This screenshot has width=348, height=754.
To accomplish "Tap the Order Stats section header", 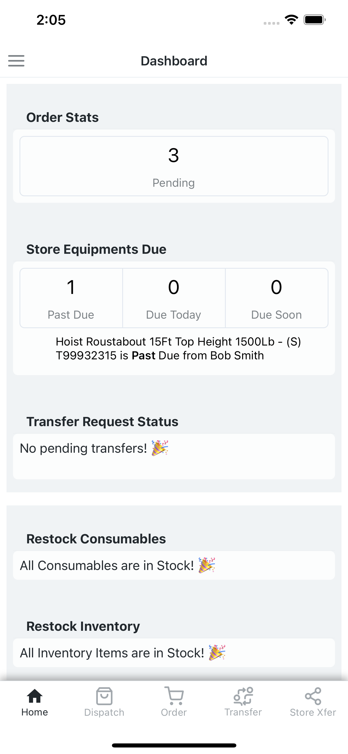I will click(62, 117).
